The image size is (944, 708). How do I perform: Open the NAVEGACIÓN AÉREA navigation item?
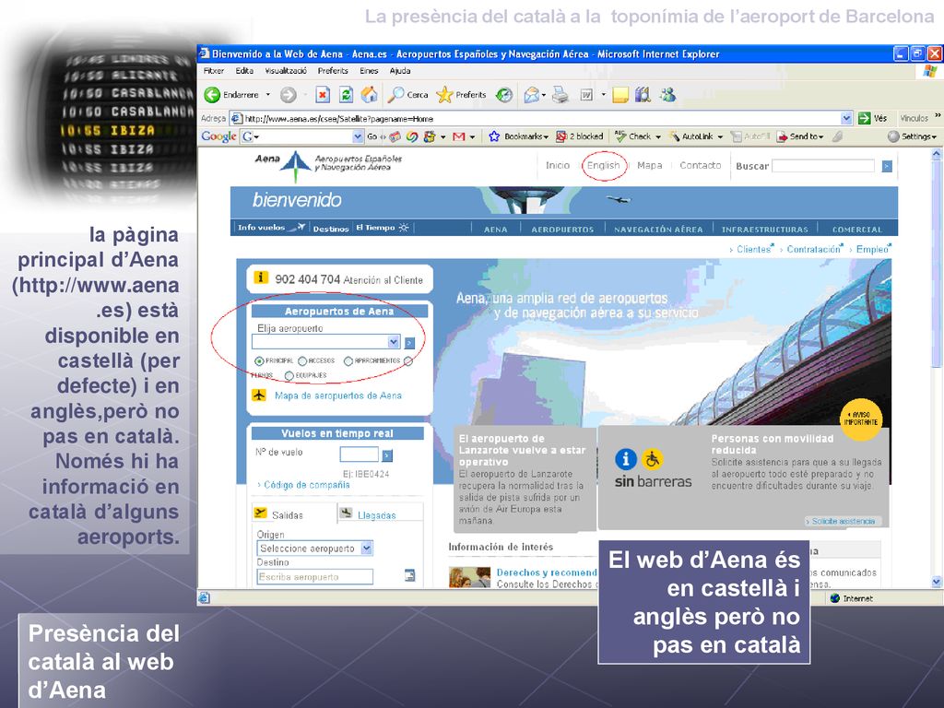pyautogui.click(x=658, y=230)
